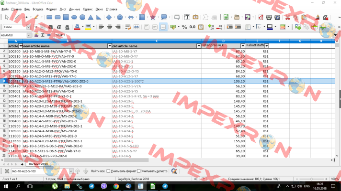Click the formula input line
Image resolution: width=341 pixels, height=191 pixels.
tap(193, 35)
